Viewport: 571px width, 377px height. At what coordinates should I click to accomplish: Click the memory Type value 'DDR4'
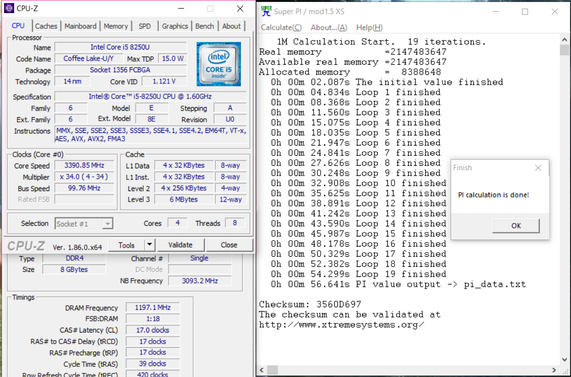point(75,258)
